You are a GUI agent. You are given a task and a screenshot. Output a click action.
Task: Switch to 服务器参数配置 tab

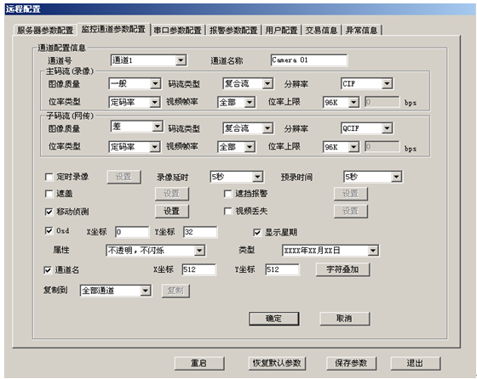44,30
